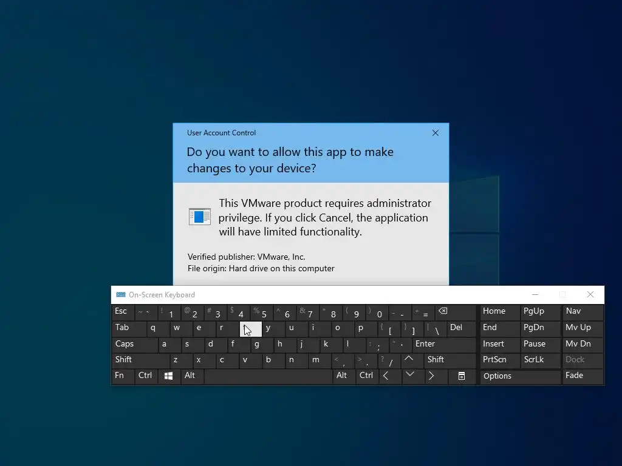Toggle the Fn key
The width and height of the screenshot is (622, 466).
122,376
